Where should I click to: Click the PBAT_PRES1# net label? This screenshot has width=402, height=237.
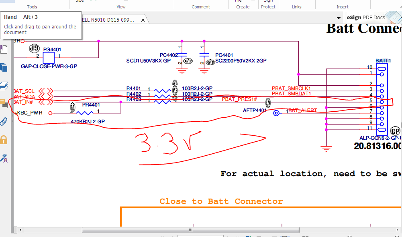click(x=239, y=99)
